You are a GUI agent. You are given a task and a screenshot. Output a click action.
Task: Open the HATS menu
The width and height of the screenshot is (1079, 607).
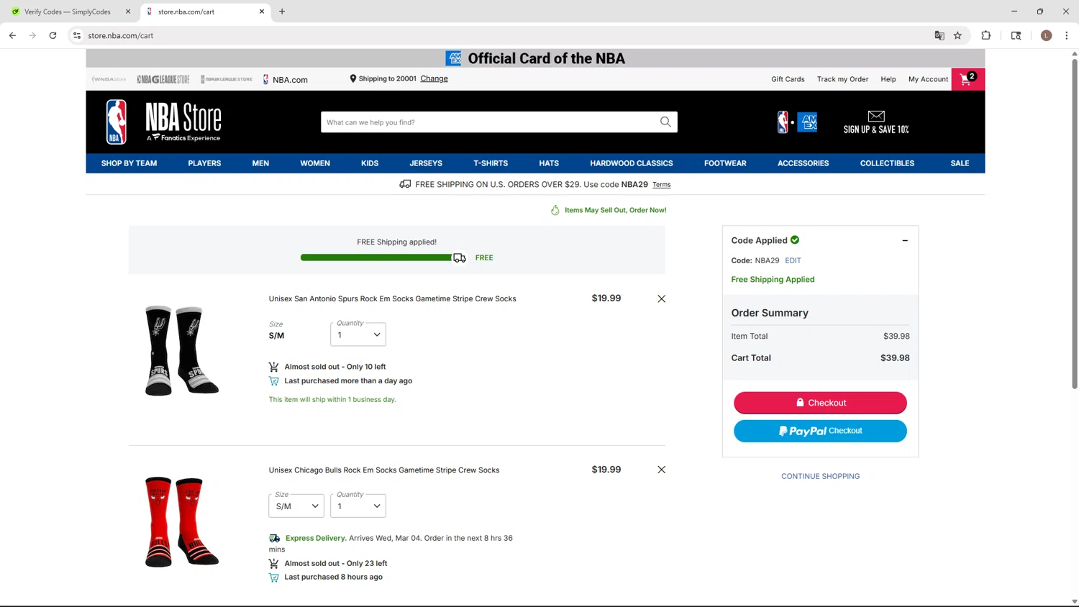click(x=549, y=163)
